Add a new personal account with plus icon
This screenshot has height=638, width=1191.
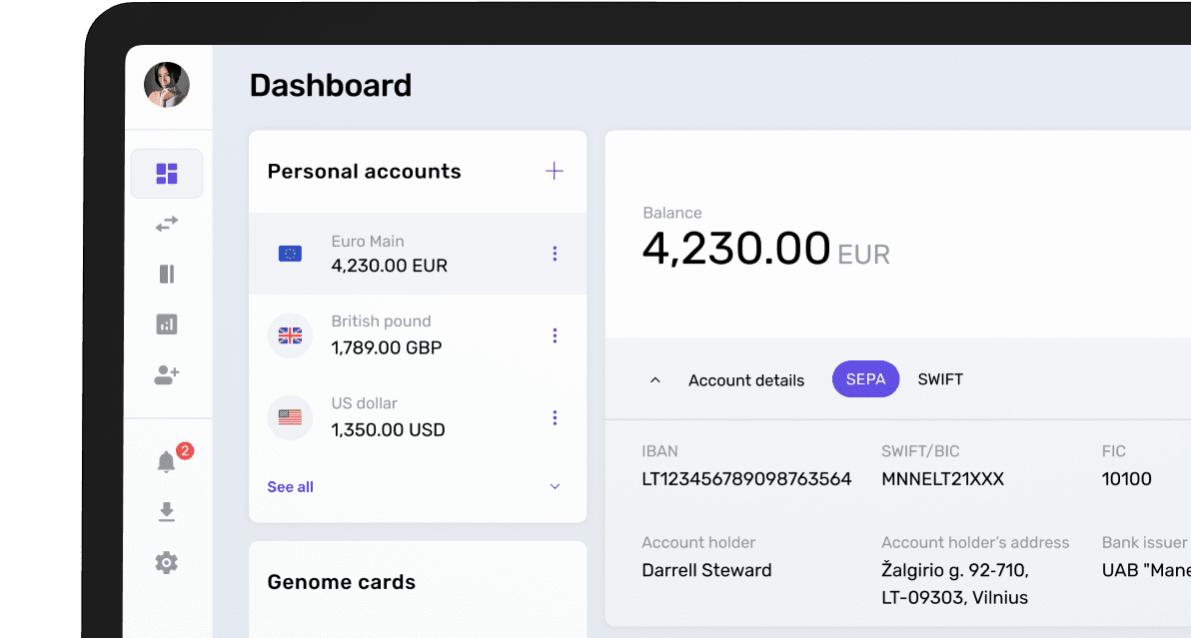[555, 171]
